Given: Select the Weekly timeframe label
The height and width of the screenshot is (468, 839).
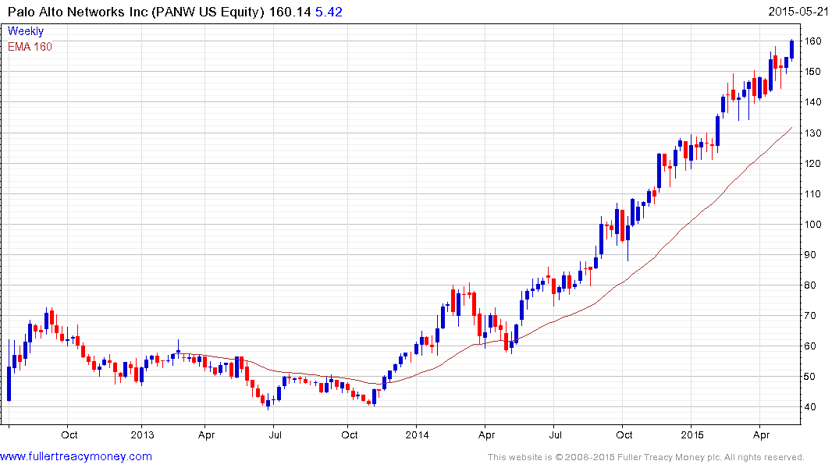Looking at the screenshot, I should click(x=26, y=31).
